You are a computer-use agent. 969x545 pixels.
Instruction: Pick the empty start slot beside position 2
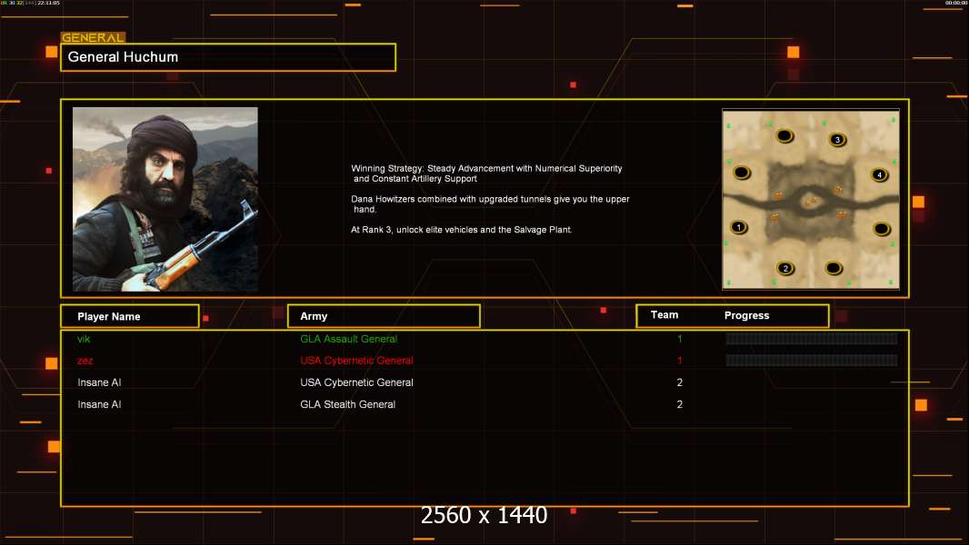[834, 268]
